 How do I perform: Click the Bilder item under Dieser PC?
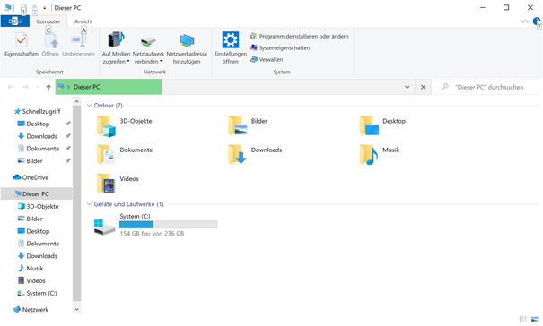pyautogui.click(x=31, y=219)
